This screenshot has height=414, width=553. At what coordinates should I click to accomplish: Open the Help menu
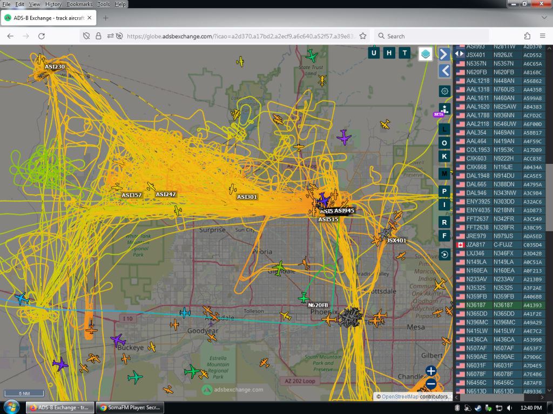[120, 4]
